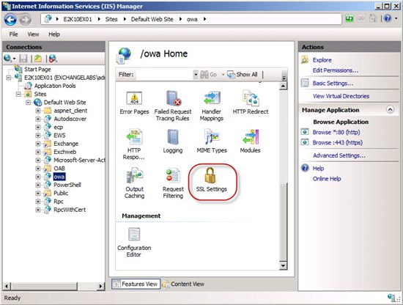This screenshot has height=305, width=403.
Task: Select the PowerShell tree item
Action: click(x=67, y=185)
